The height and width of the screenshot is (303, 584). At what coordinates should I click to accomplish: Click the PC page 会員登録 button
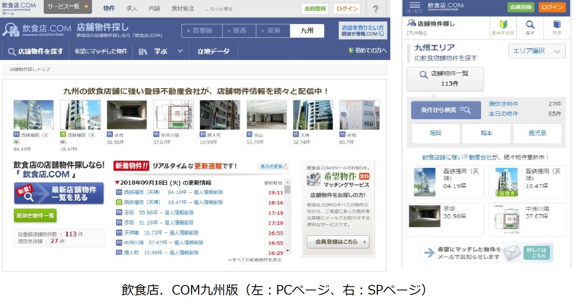click(315, 9)
